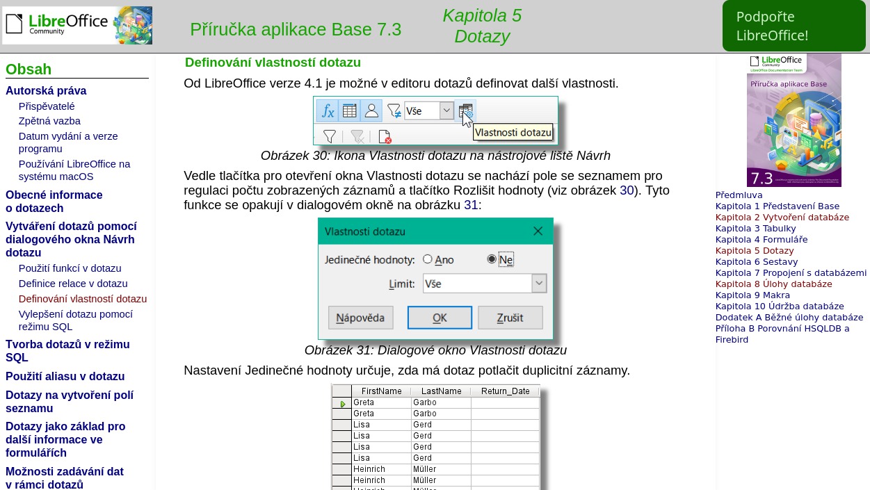Viewport: 870px width, 490px height.
Task: Go to Tvorba dotazů v režimu SQL
Action: click(67, 351)
